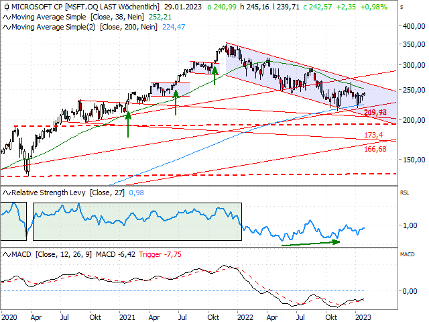Click the 0,00 MACD axis label
This screenshot has height=322, width=429.
tap(410, 291)
